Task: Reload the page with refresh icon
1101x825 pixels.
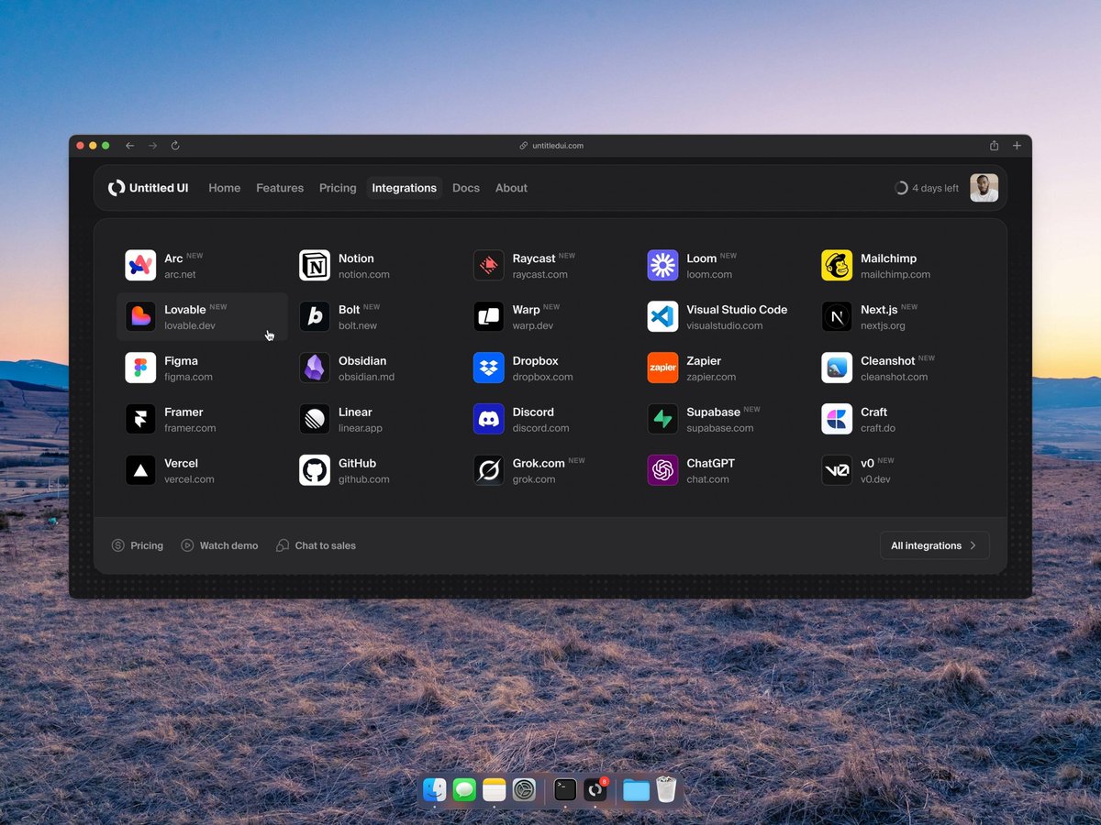Action: 175,146
